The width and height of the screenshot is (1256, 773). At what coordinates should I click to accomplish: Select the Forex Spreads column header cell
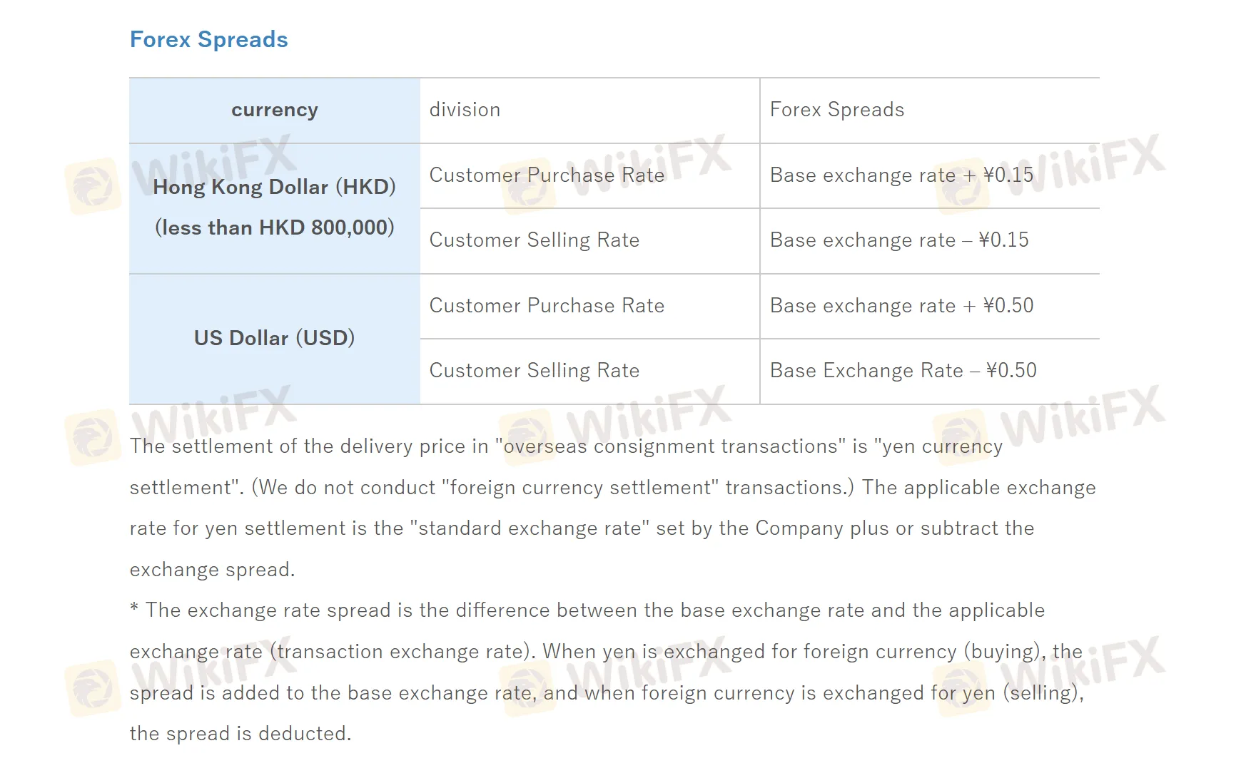pyautogui.click(x=930, y=111)
